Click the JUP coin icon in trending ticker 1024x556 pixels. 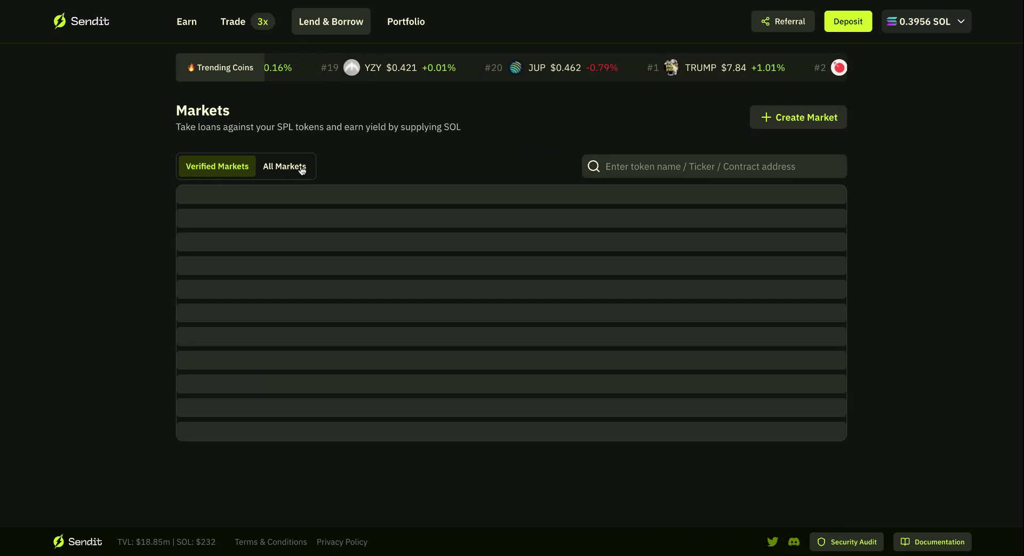coord(515,67)
